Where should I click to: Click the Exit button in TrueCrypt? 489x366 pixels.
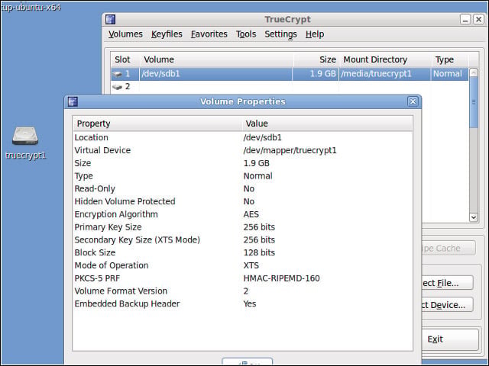pos(450,339)
